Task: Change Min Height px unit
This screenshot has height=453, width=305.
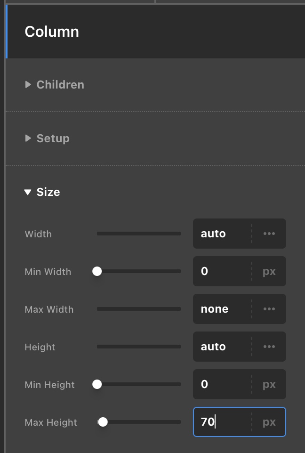Action: point(269,385)
